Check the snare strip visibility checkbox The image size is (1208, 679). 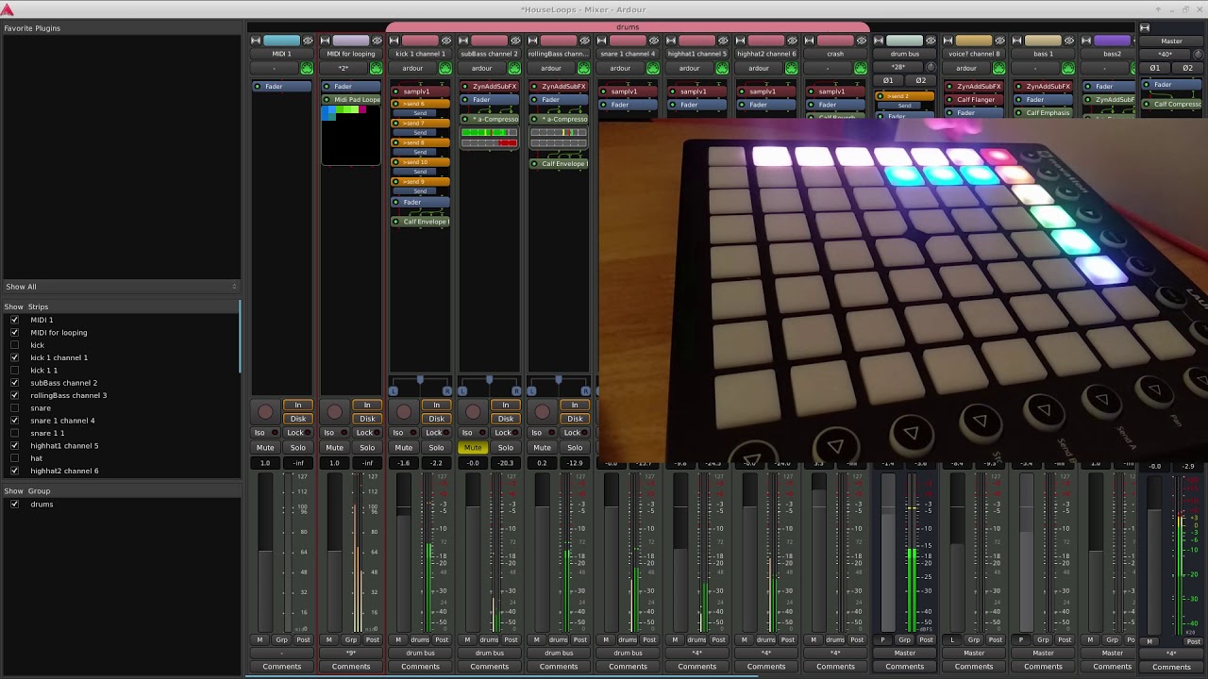[x=14, y=408]
